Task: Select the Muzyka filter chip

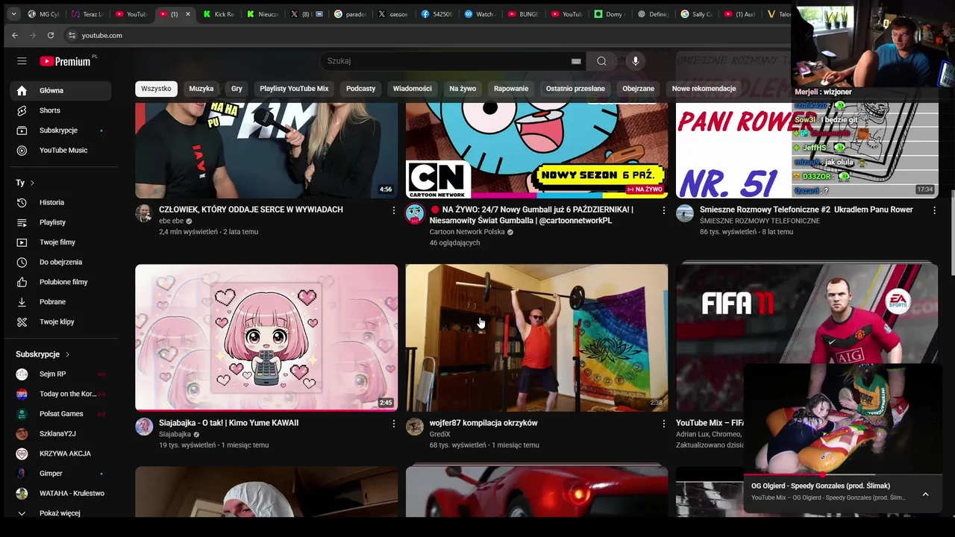Action: (x=201, y=89)
